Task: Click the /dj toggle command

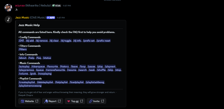Action: point(66,41)
